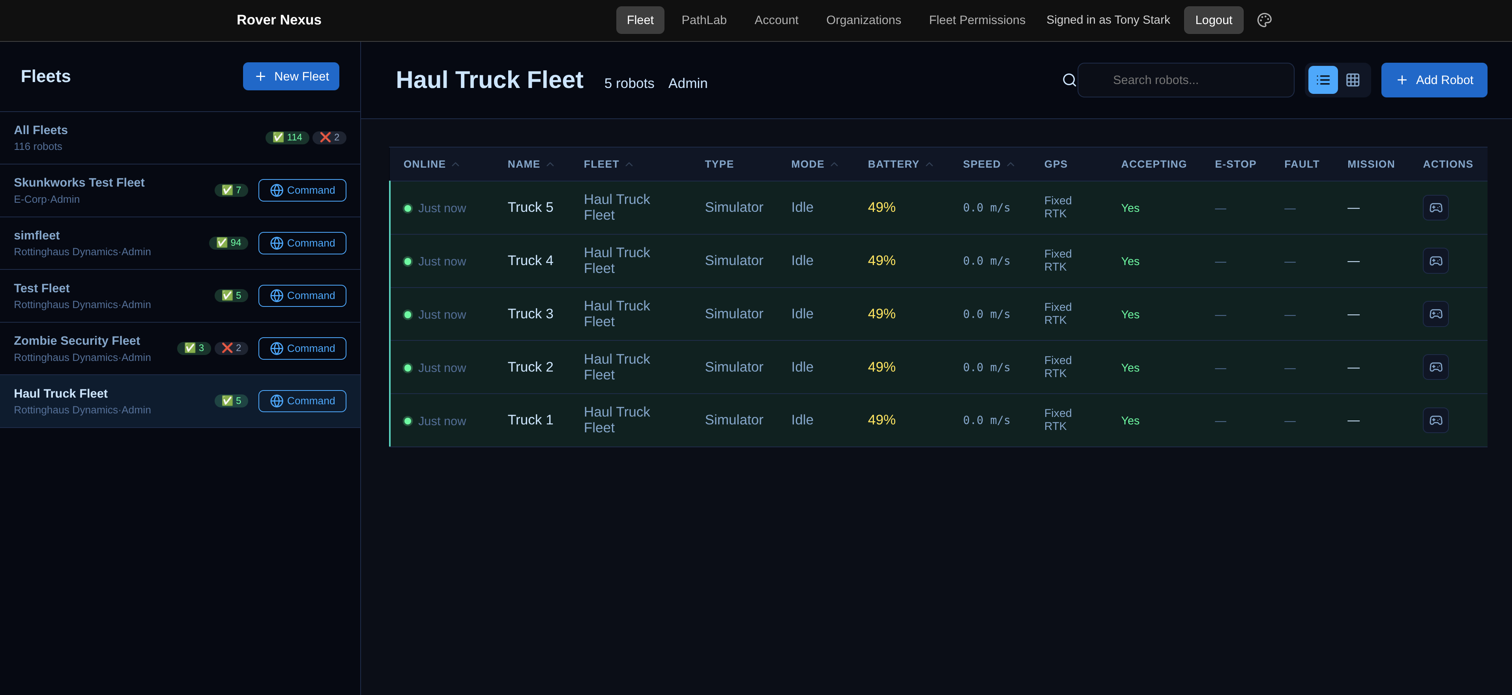Image resolution: width=1512 pixels, height=695 pixels.
Task: Sort table by Speed column
Action: click(988, 164)
